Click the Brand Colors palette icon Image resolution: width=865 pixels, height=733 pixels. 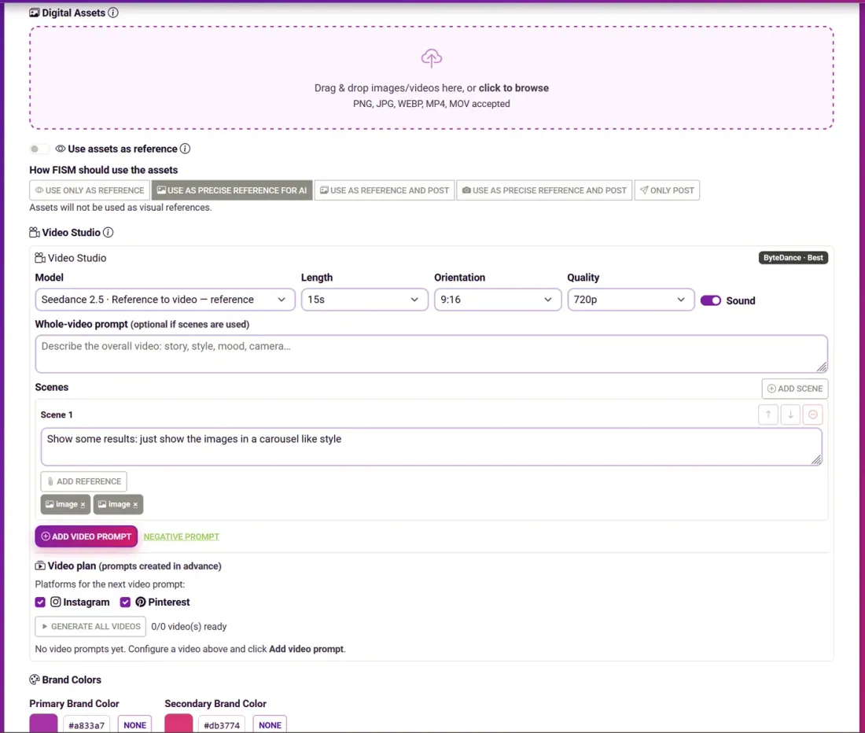(x=34, y=680)
